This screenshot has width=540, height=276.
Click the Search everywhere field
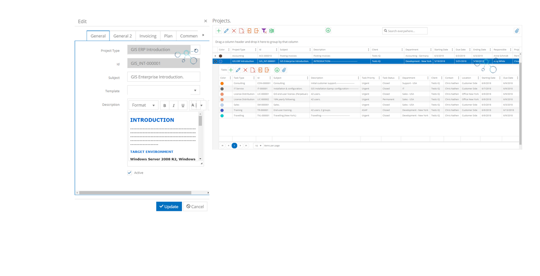pos(405,31)
